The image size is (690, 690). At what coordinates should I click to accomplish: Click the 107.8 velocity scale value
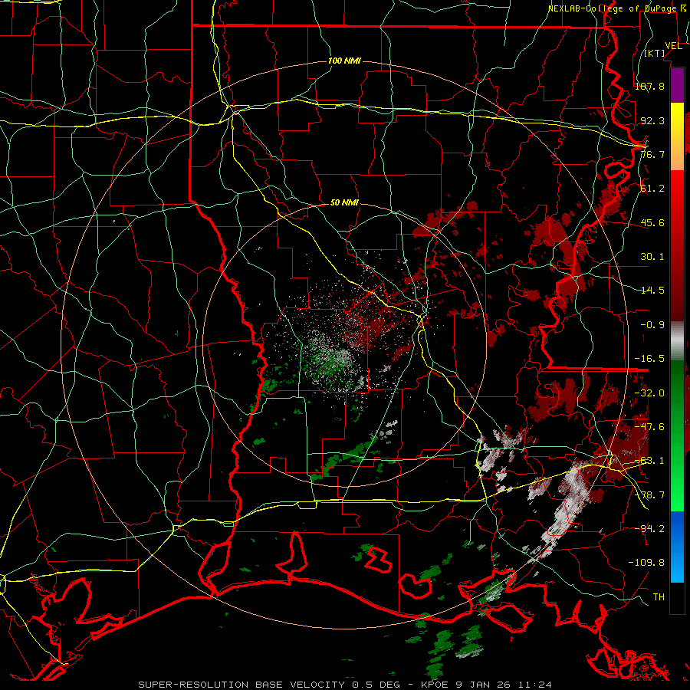pos(649,86)
